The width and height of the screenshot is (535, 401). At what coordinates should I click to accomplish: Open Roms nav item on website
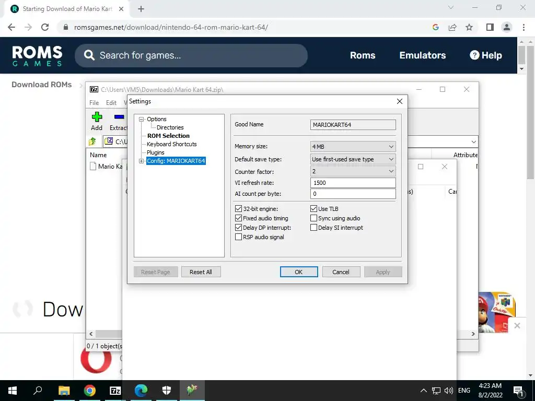[x=363, y=55]
